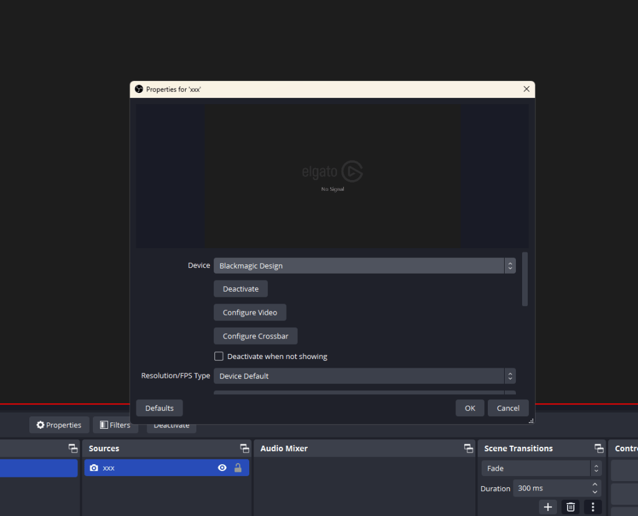Open transition properties three-dot menu
Image resolution: width=638 pixels, height=516 pixels.
point(593,507)
